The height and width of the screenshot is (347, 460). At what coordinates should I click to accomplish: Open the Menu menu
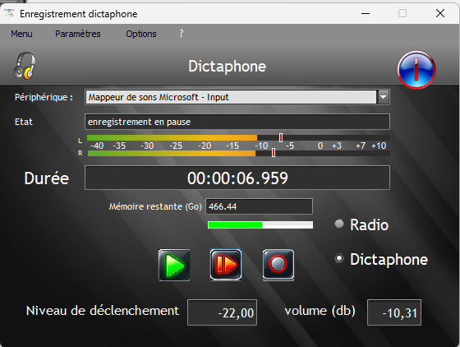tap(21, 34)
